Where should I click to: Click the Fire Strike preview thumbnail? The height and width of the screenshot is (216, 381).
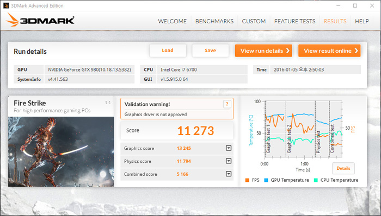(61, 151)
